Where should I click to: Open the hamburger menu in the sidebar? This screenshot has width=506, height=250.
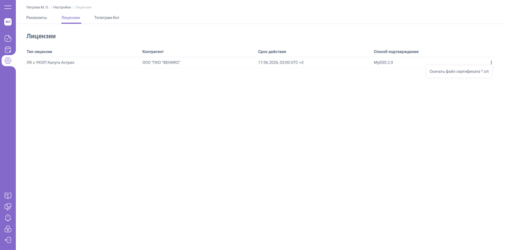point(8,7)
